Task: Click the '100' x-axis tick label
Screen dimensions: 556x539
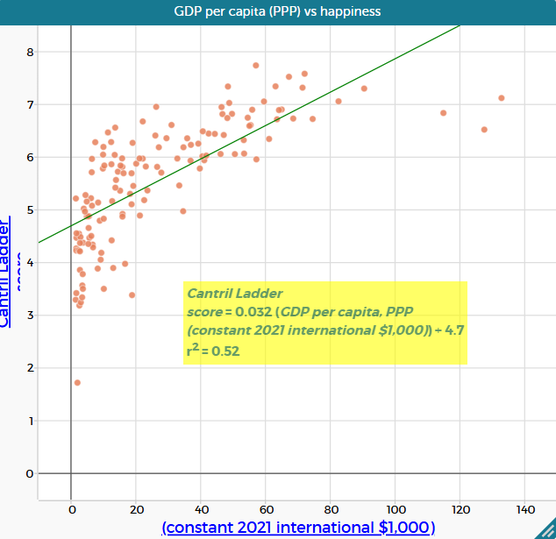Action: pos(395,509)
